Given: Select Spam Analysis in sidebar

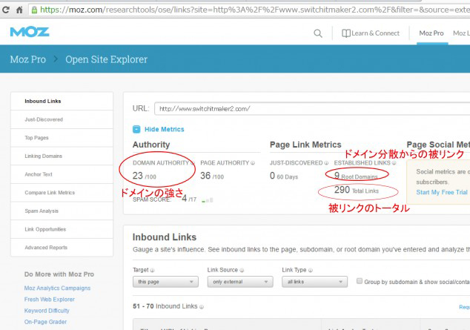Looking at the screenshot, I should point(62,211).
